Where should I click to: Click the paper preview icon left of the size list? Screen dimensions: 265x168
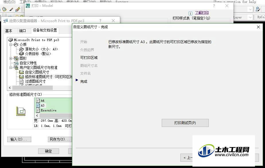click(x=21, y=111)
